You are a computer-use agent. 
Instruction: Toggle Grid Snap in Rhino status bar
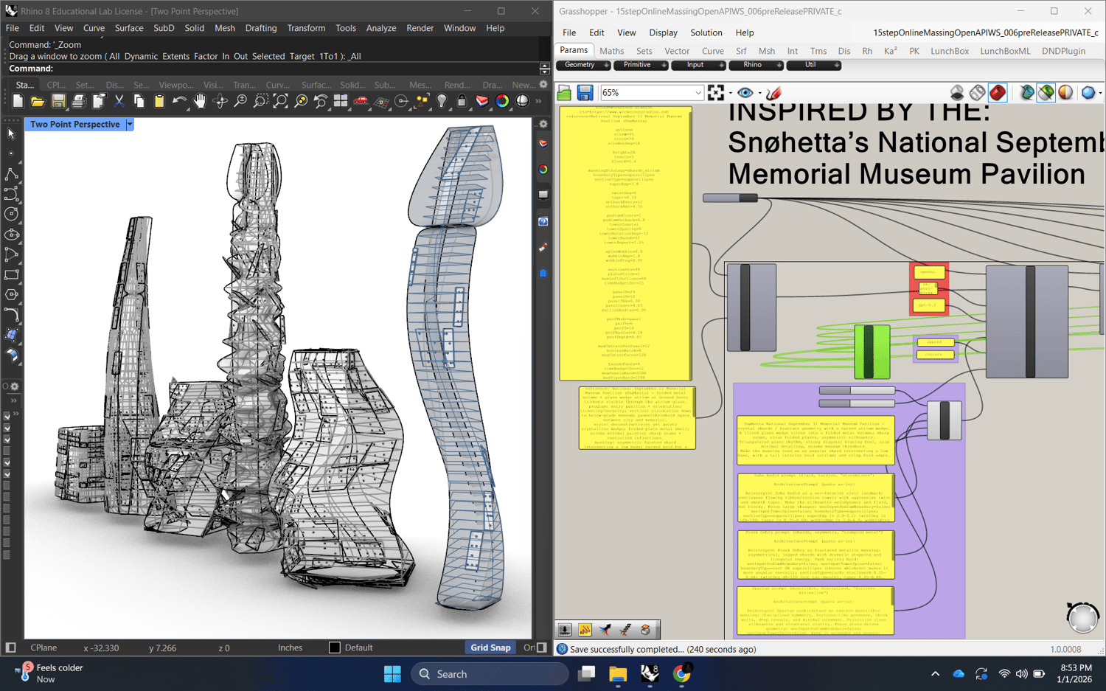(x=490, y=647)
